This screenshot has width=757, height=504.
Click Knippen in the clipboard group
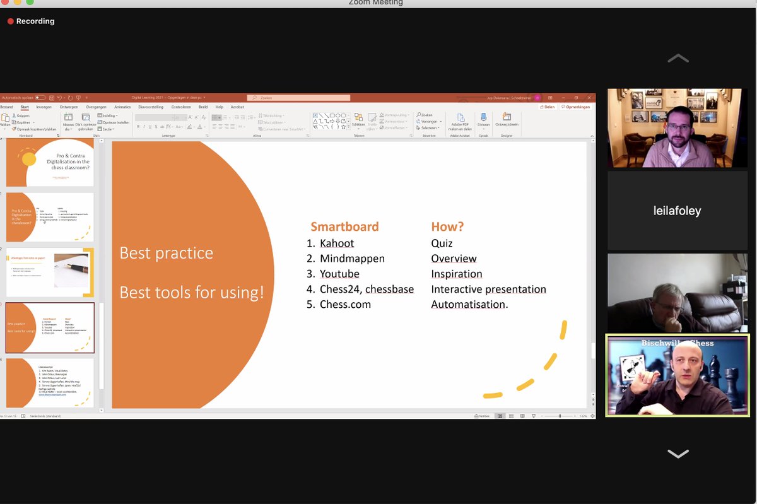(21, 115)
